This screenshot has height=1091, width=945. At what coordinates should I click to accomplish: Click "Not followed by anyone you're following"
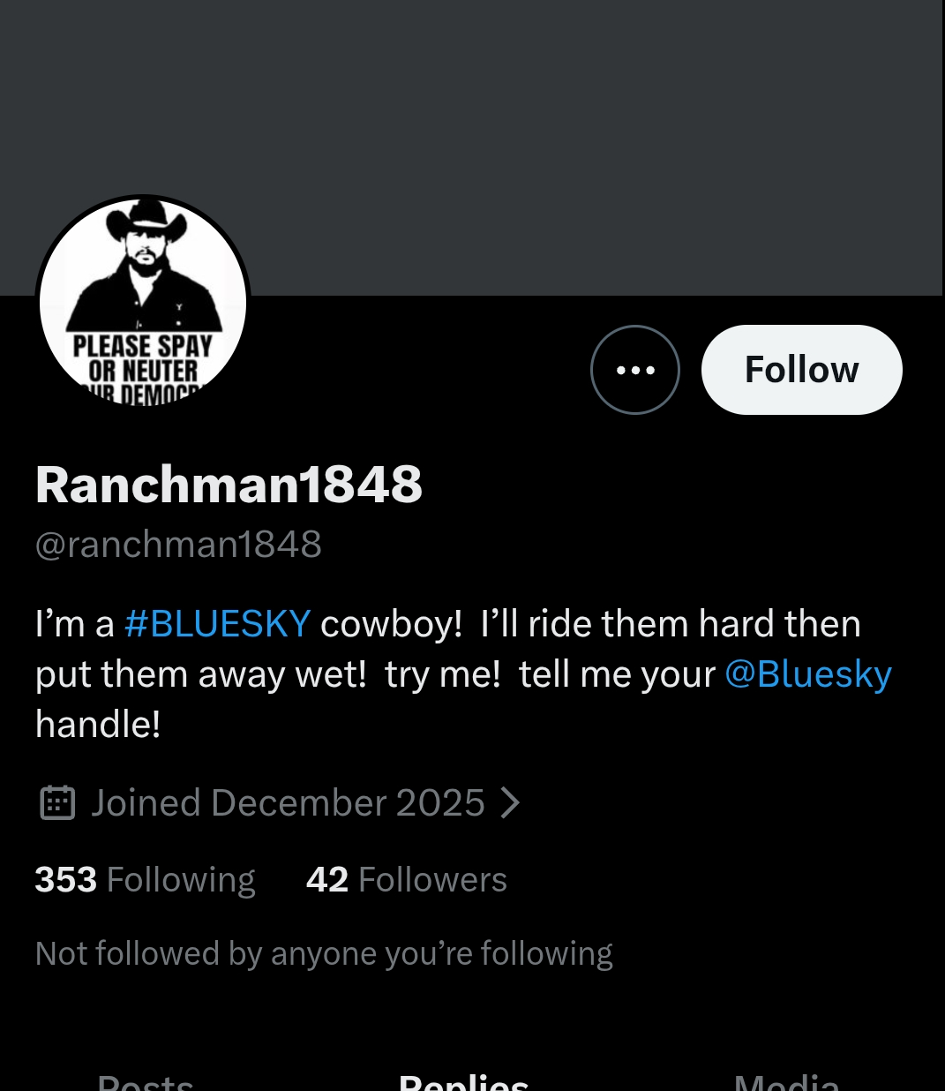tap(324, 954)
